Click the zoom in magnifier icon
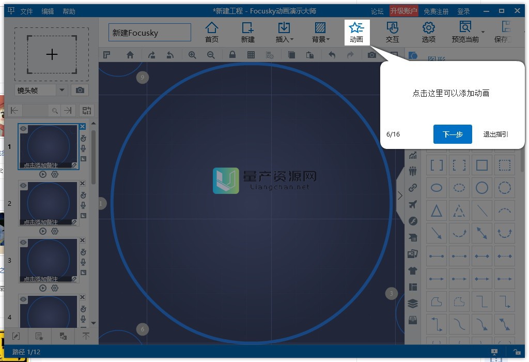The image size is (529, 362). (x=192, y=55)
